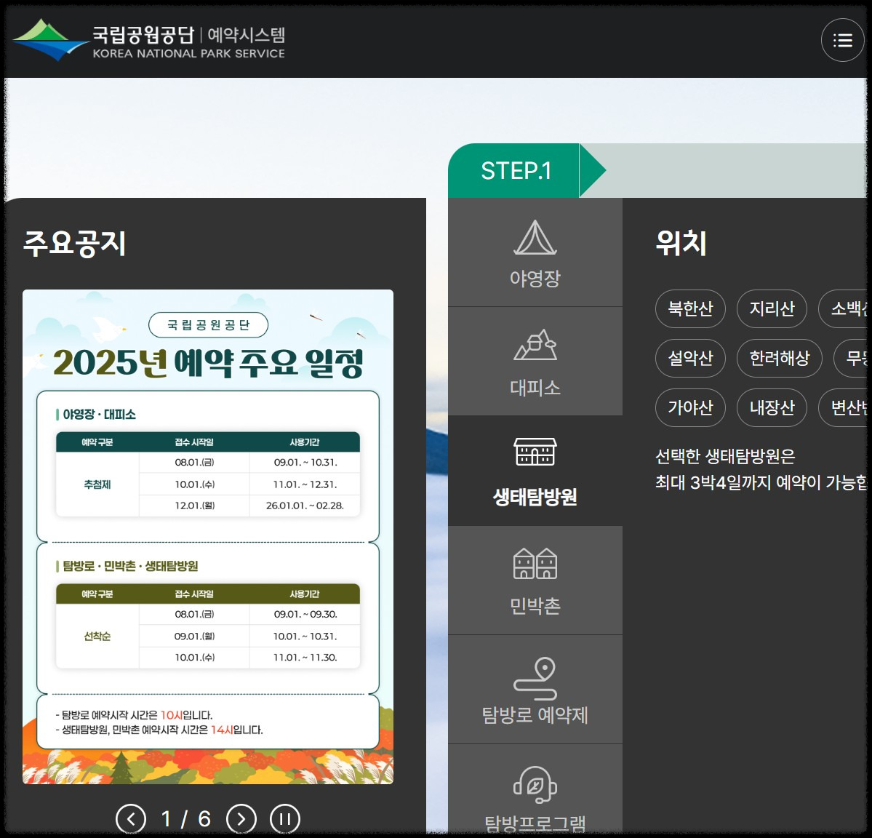Viewport: 872px width, 838px height.
Task: Click the 위치 heading
Action: pyautogui.click(x=681, y=243)
